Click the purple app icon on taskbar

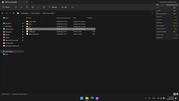[x=97, y=98]
